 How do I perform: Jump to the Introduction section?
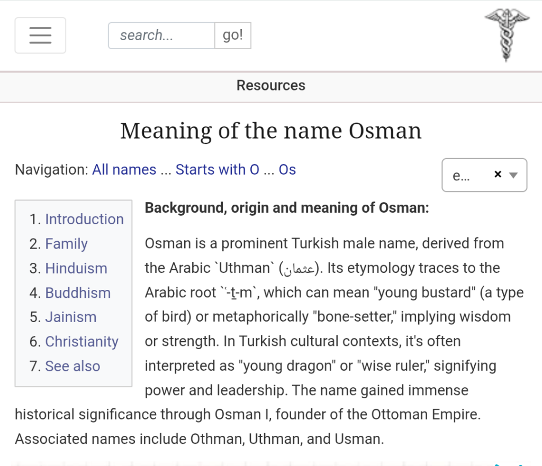tap(84, 220)
